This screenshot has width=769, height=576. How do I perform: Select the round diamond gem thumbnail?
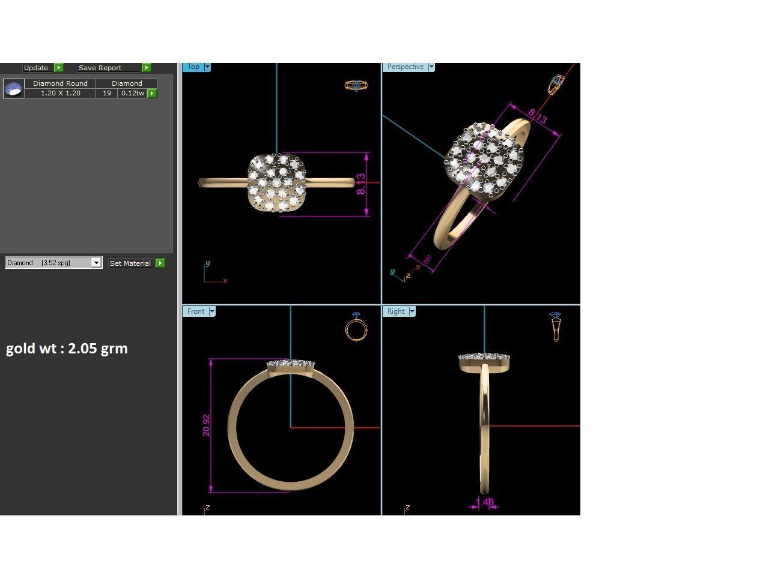point(14,89)
